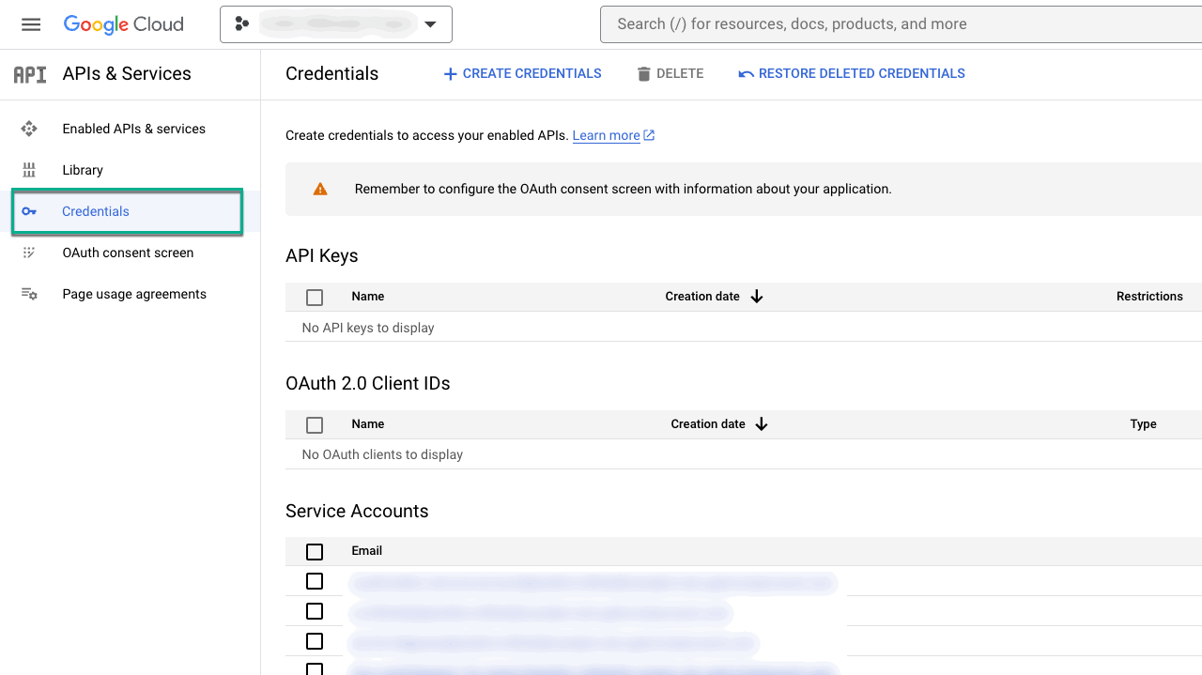Check the first service account row
The image size is (1202, 675).
(315, 581)
